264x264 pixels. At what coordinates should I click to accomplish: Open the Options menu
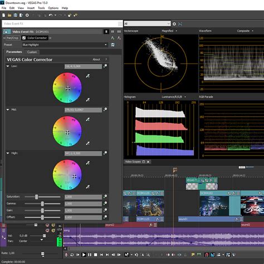[53, 8]
